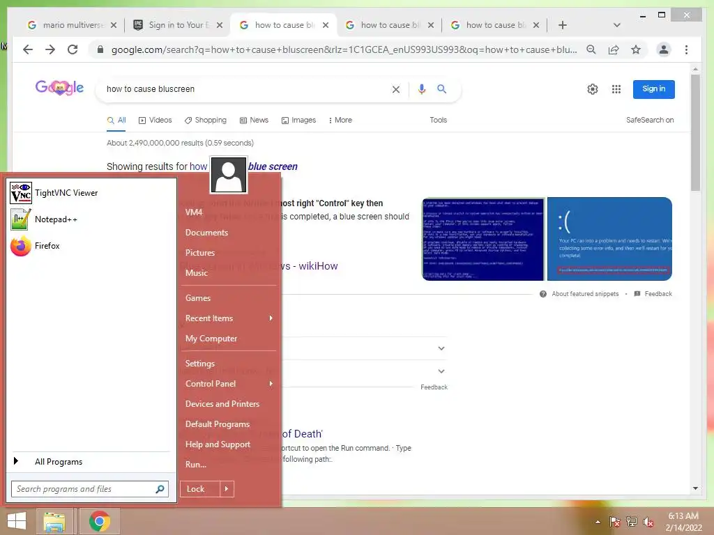Open the Google apps grid

616,89
